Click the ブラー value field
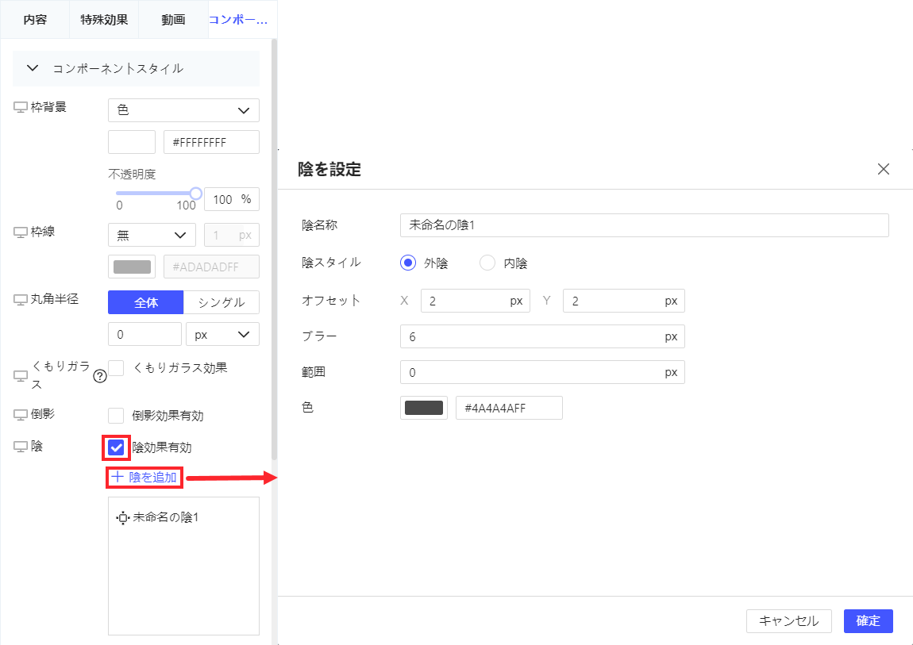 click(x=542, y=336)
